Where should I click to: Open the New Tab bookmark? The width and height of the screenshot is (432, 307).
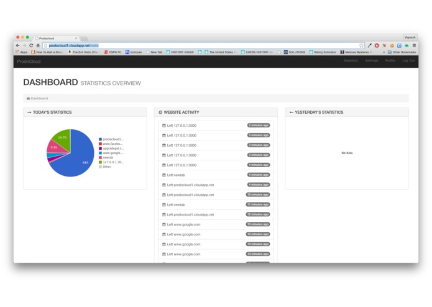(154, 52)
